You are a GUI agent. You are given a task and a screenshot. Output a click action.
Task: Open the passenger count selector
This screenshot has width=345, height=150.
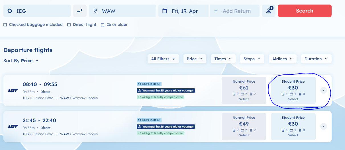(269, 11)
